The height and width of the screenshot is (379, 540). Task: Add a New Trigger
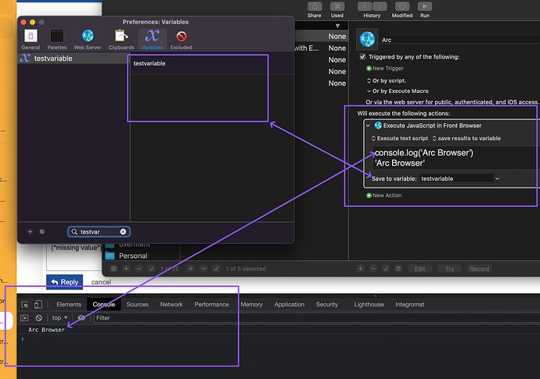(385, 68)
